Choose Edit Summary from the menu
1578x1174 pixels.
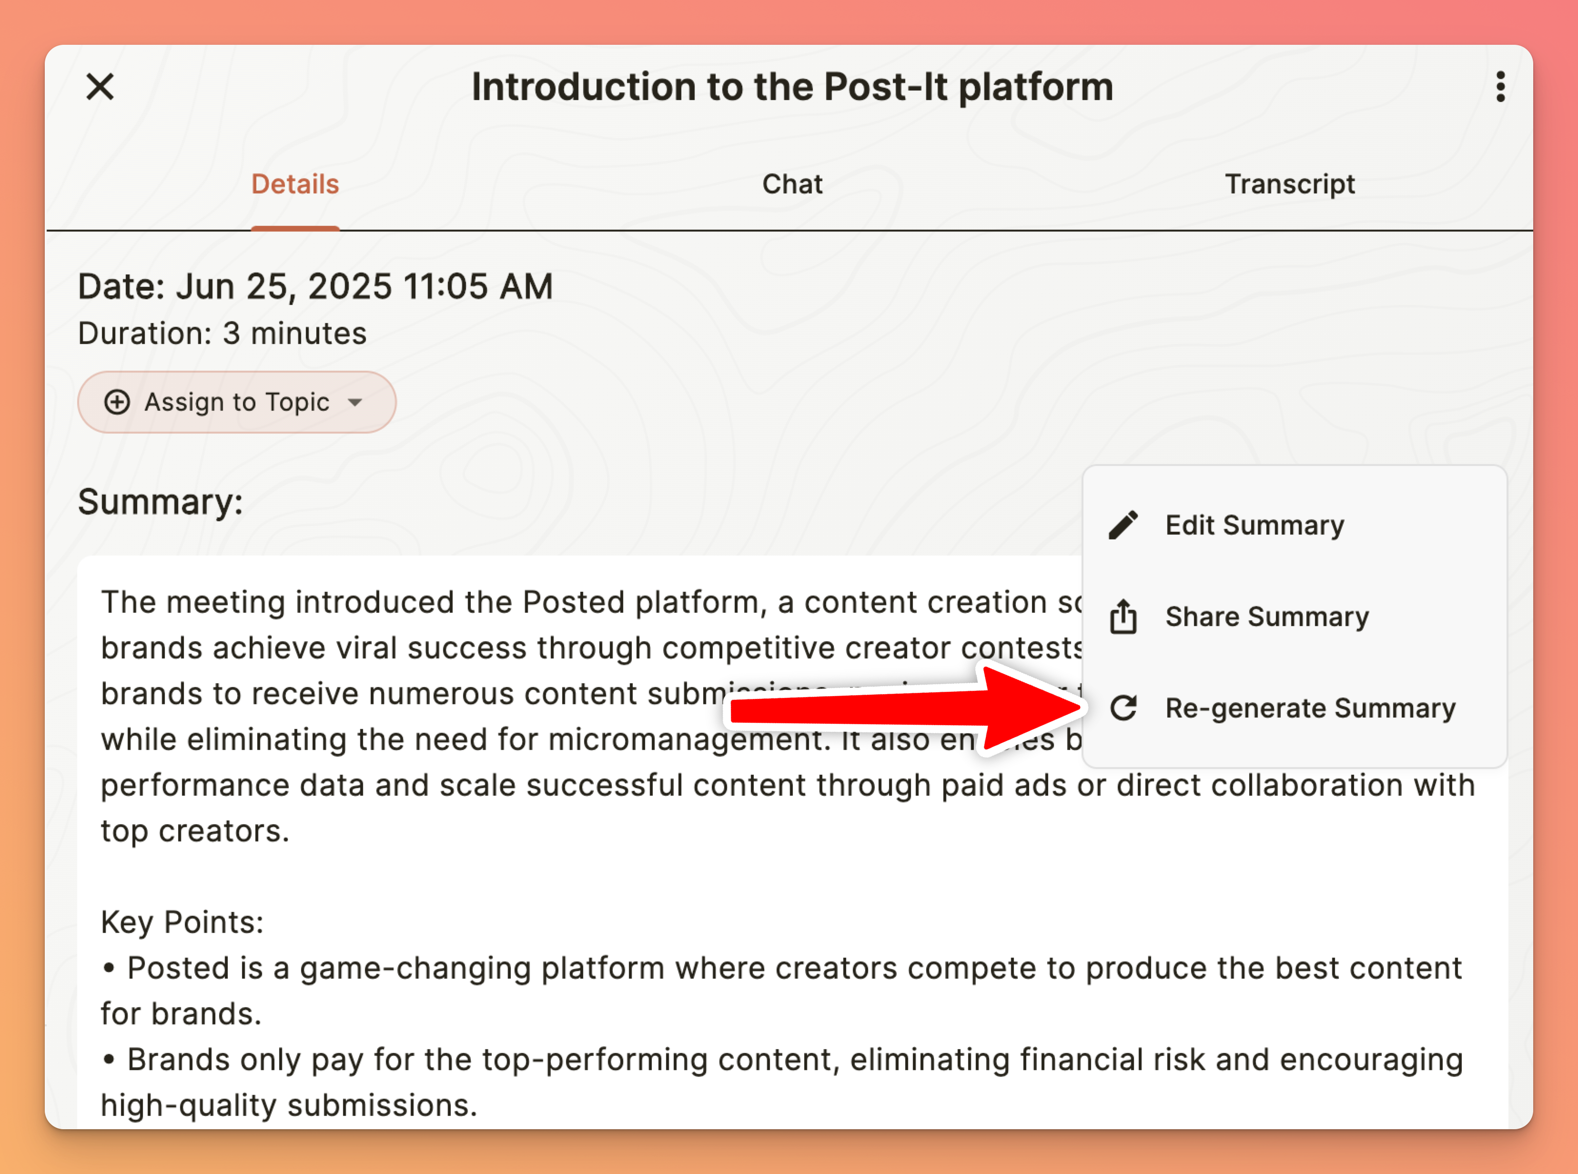click(1254, 525)
